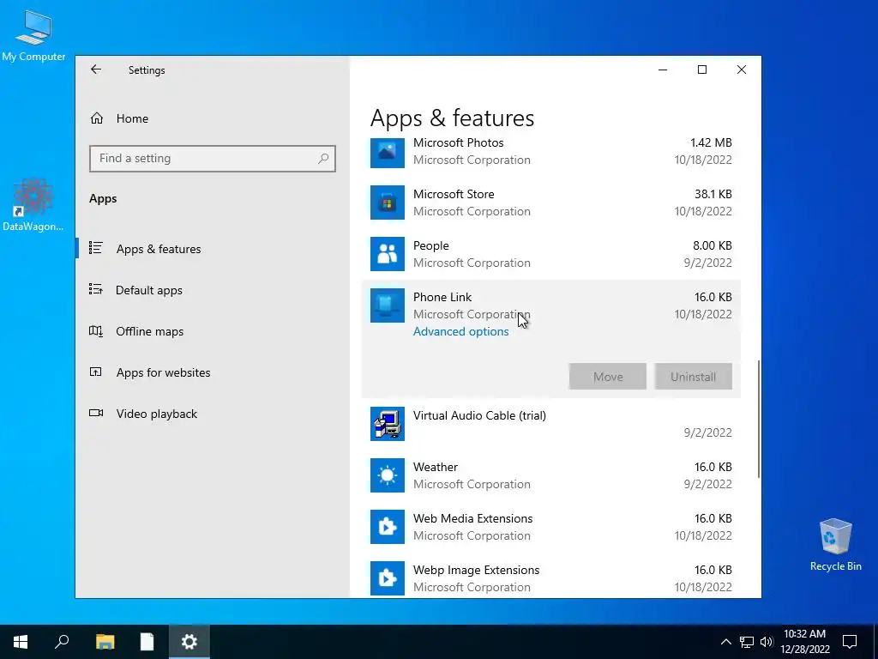This screenshot has height=659, width=878.
Task: Click the Microsoft Store name text
Action: [454, 195]
